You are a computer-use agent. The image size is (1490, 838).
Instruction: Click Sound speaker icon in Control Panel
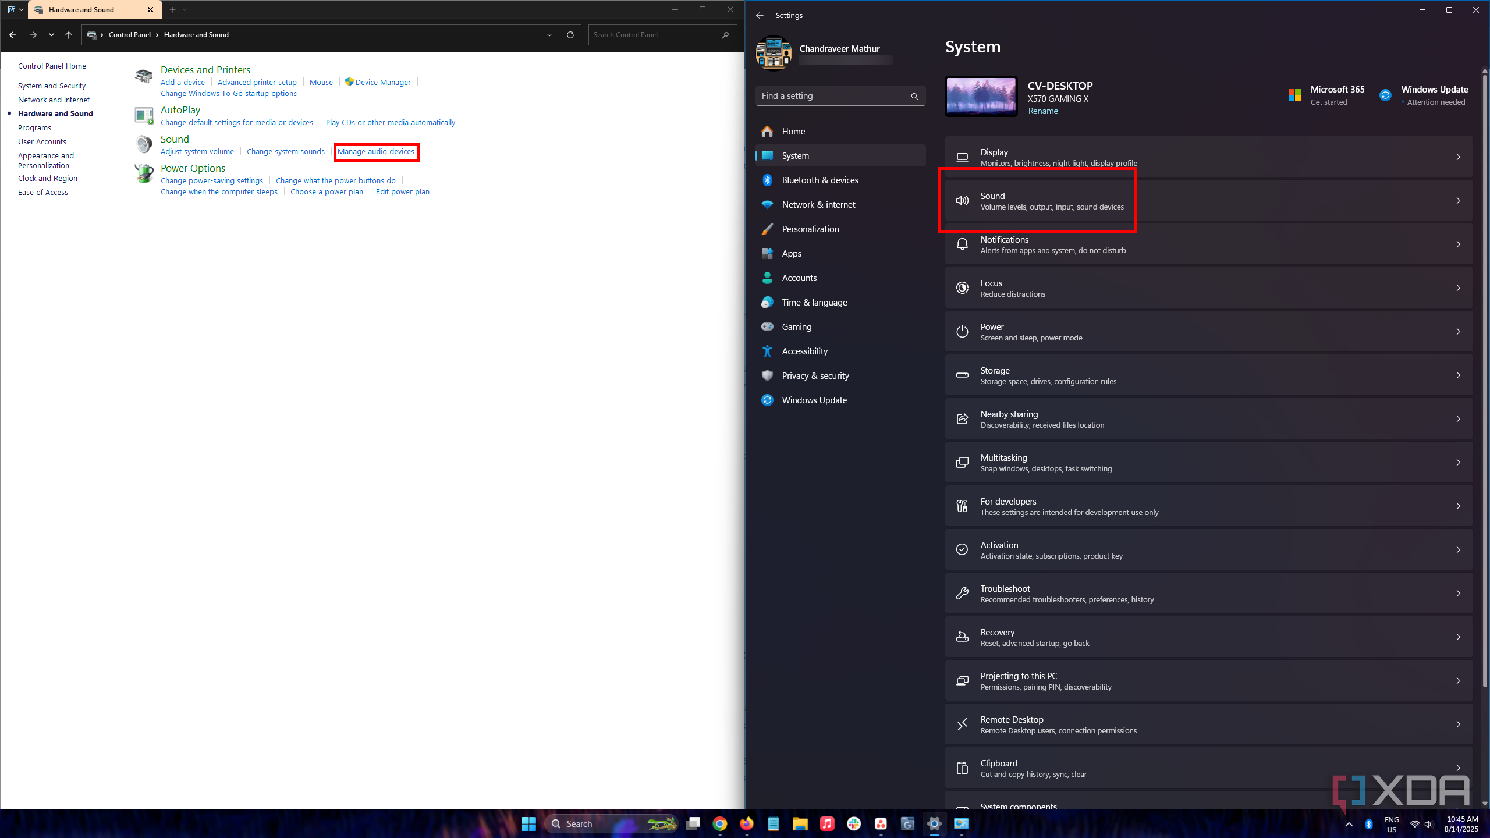[x=144, y=144]
